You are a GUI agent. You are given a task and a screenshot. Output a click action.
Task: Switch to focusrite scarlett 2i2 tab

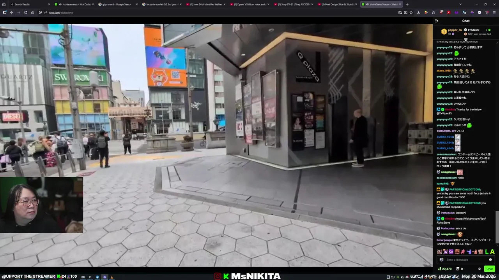coord(161,4)
